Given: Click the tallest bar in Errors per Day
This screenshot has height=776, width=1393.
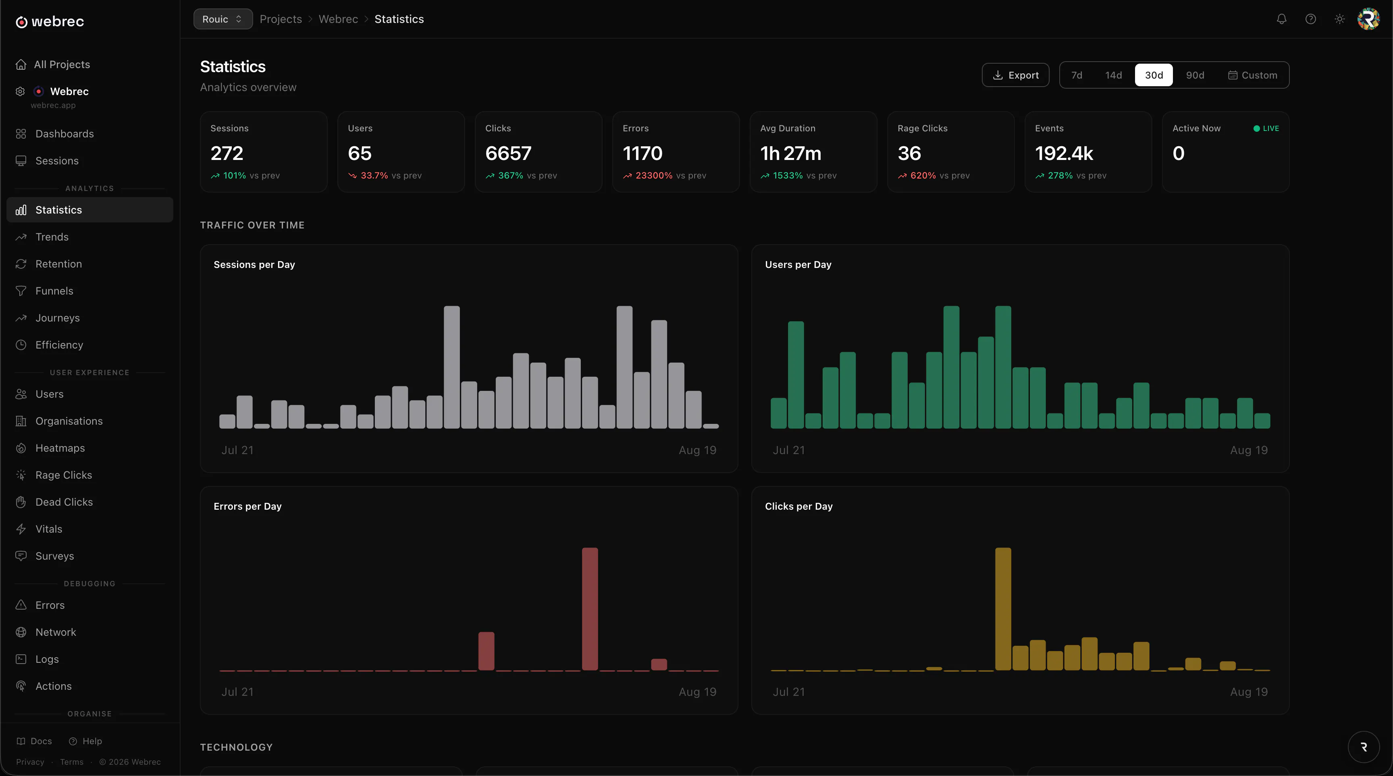Looking at the screenshot, I should [590, 609].
